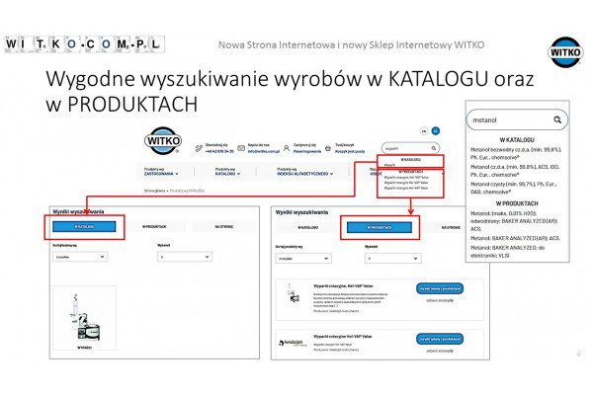Click the info@witko.com.pl email link
The width and height of the screenshot is (593, 395).
tap(264, 151)
